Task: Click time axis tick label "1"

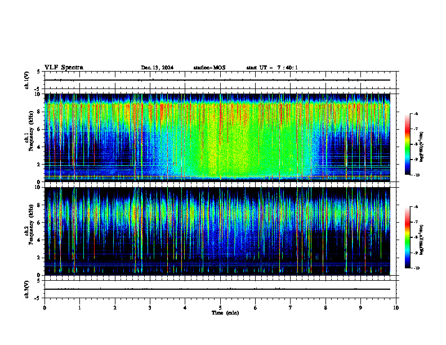Action: coord(79,308)
